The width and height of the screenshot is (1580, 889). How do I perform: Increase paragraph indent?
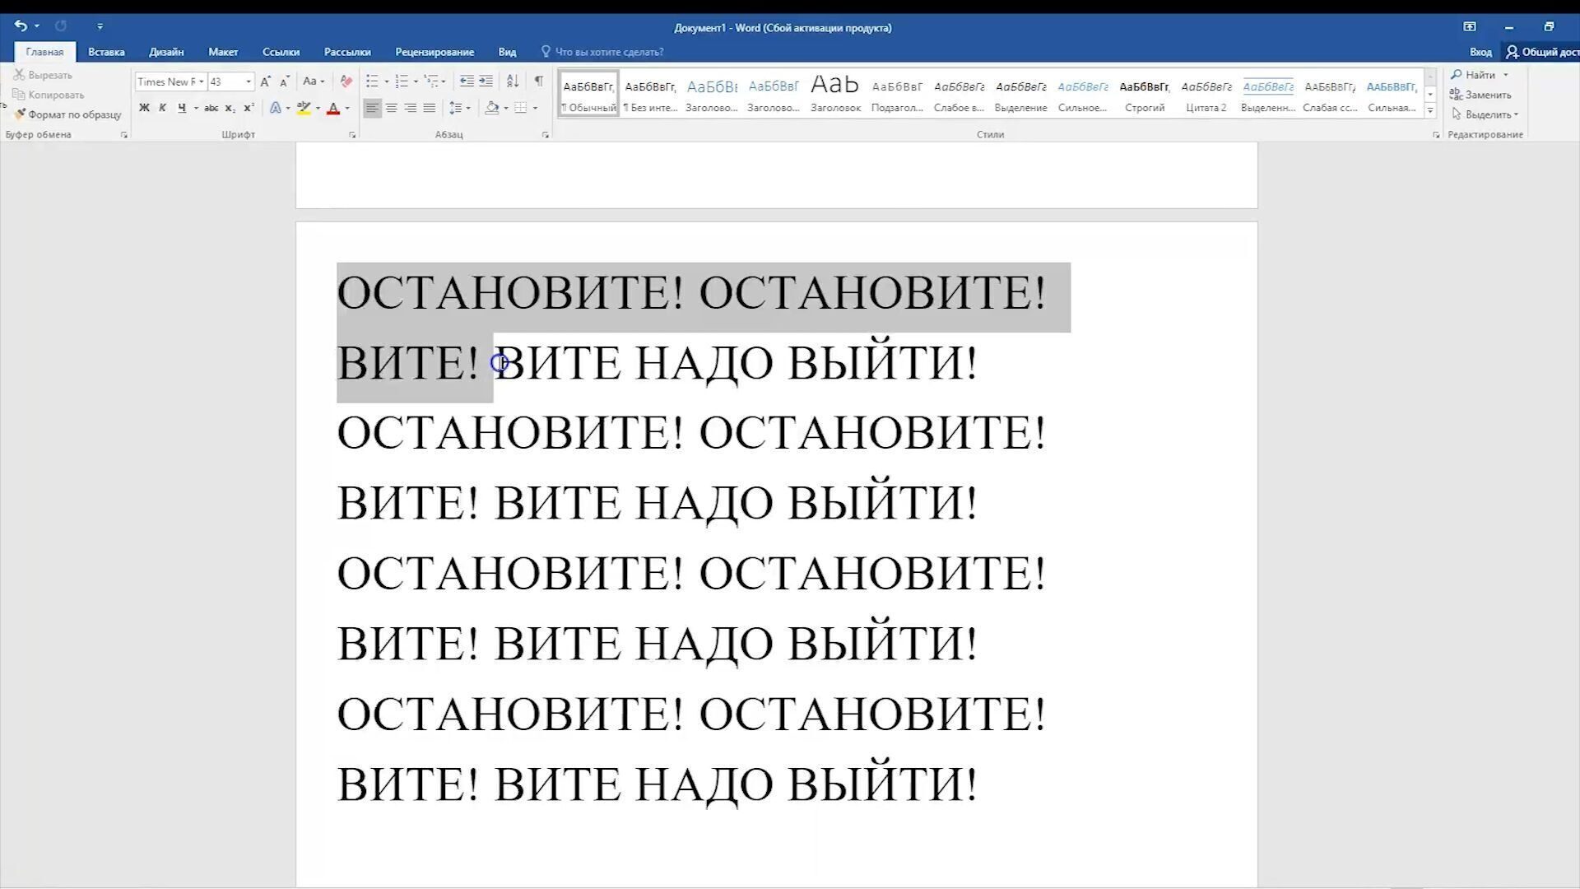486,81
